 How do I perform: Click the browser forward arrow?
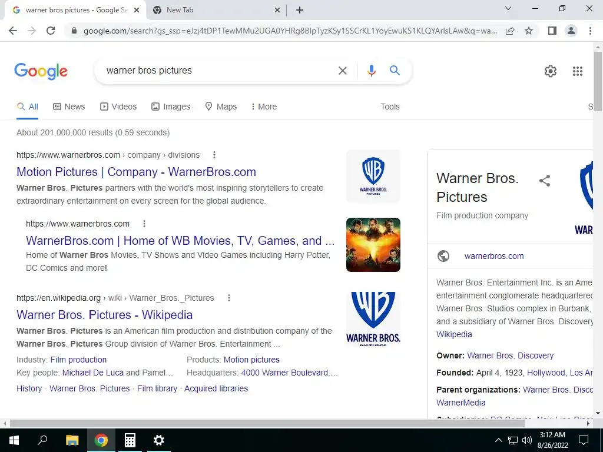[x=32, y=31]
